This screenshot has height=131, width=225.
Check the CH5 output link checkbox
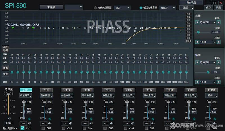105,128
